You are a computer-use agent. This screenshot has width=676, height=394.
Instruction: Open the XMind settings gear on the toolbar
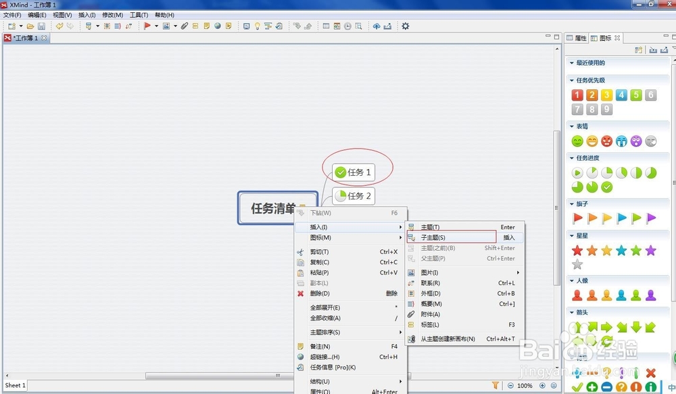tap(404, 26)
